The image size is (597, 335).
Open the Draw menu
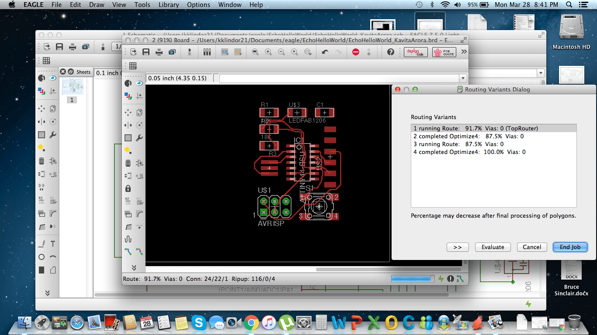click(97, 5)
